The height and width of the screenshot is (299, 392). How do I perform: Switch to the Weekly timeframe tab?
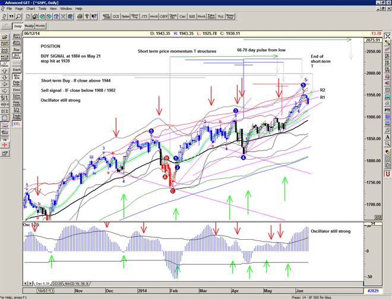click(x=29, y=27)
